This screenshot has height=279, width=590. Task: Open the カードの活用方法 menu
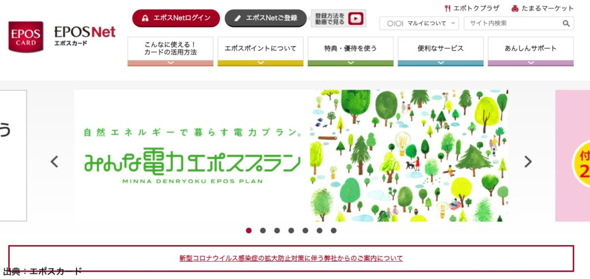pos(171,51)
